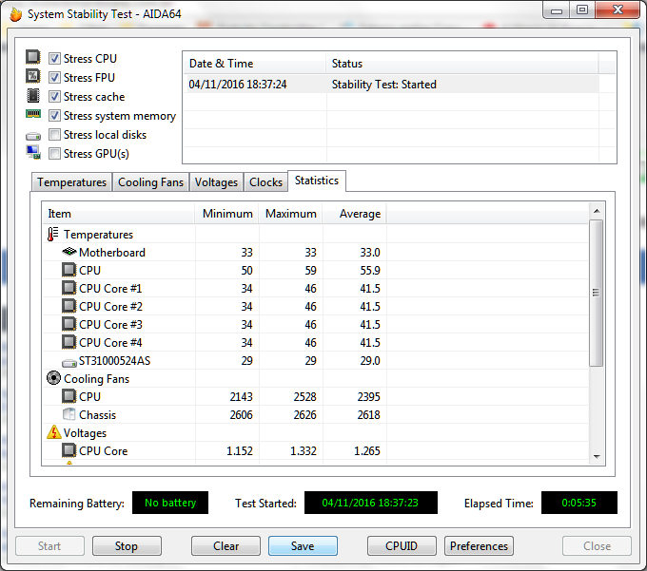Click the chip icon of CPU Core #1
The image size is (647, 571).
(x=69, y=288)
